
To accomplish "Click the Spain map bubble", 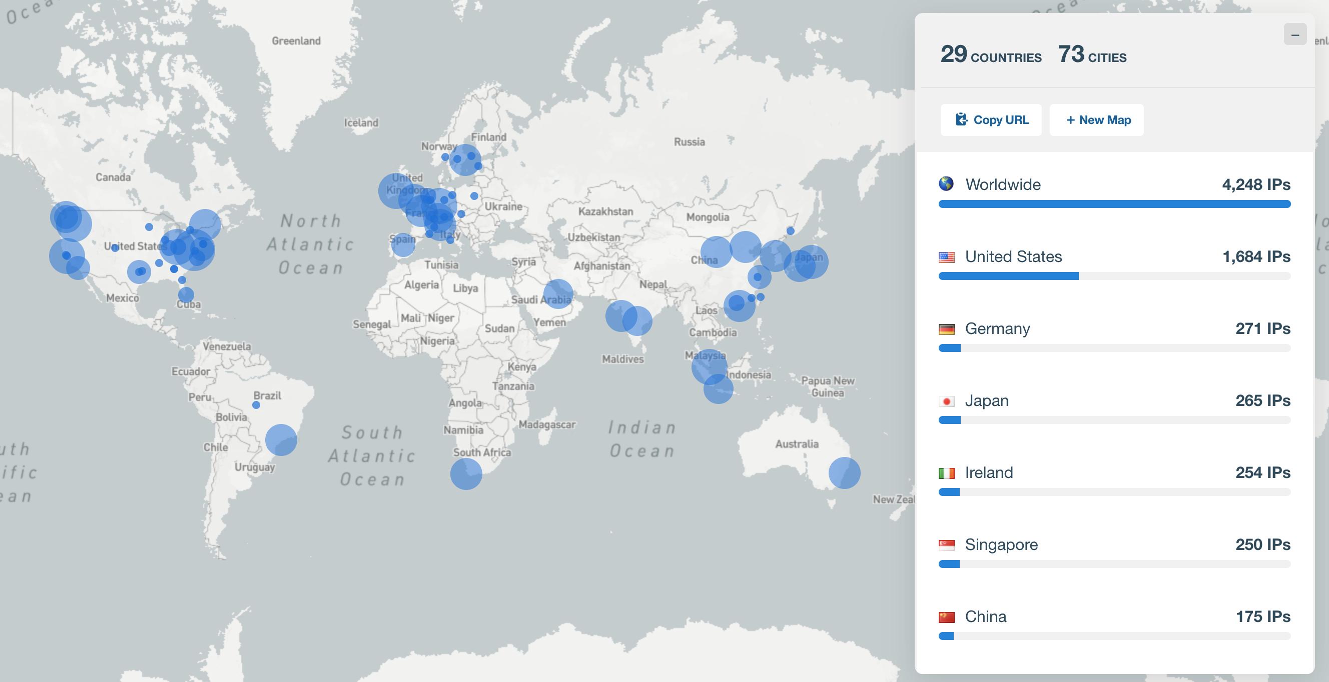I will tap(403, 244).
